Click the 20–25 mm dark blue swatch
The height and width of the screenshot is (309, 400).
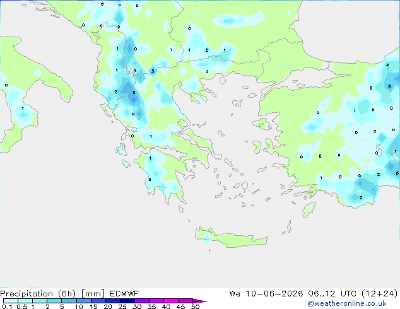113,301
